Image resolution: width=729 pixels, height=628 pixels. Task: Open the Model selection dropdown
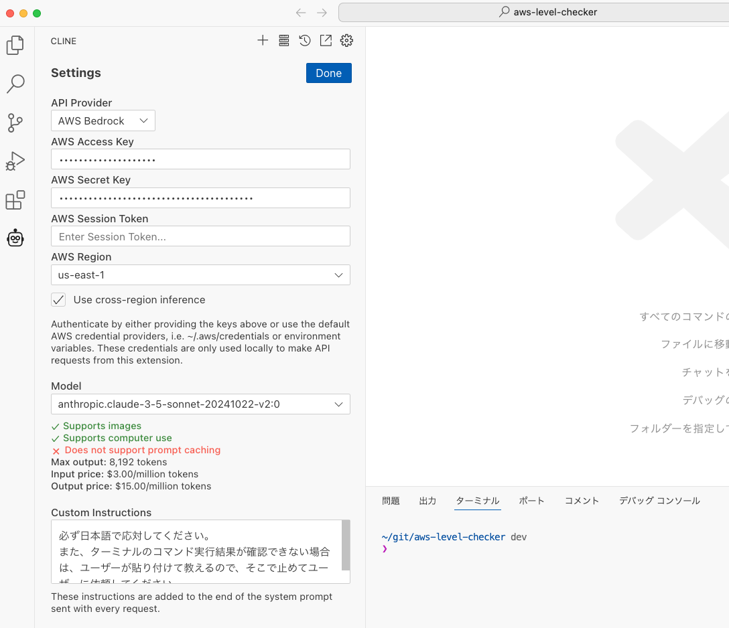pyautogui.click(x=200, y=404)
